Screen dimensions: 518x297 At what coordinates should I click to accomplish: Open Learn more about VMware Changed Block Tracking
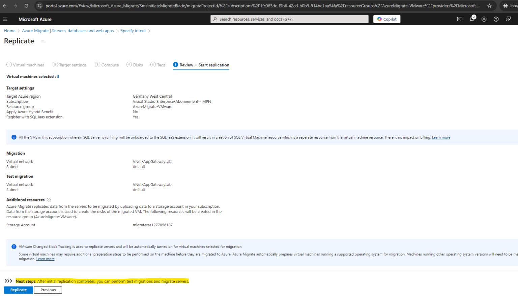click(45, 259)
